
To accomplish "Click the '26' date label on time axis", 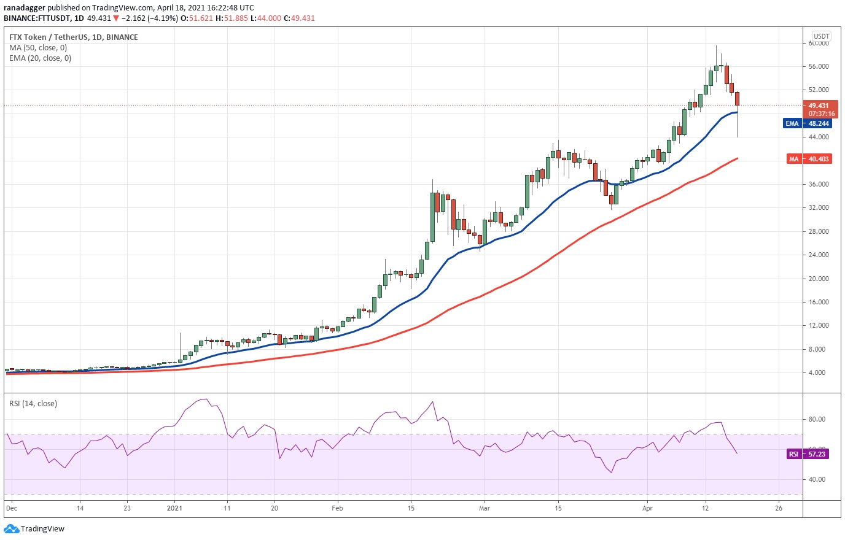I will (779, 508).
